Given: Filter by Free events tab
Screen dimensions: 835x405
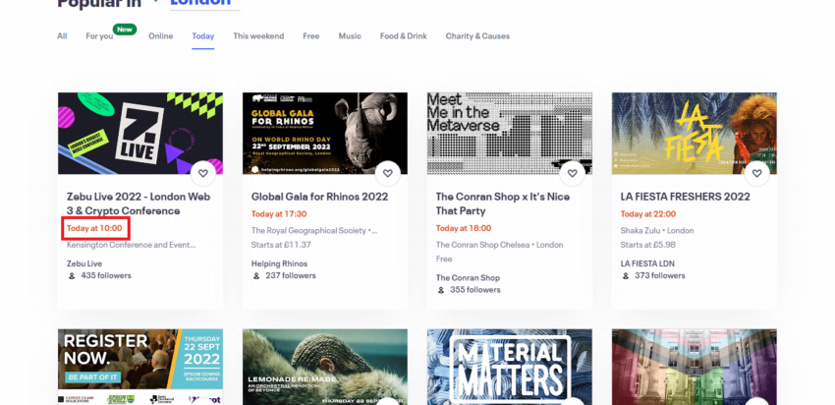Looking at the screenshot, I should [x=310, y=36].
